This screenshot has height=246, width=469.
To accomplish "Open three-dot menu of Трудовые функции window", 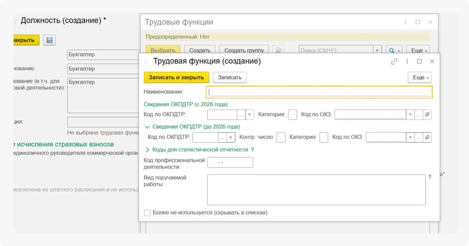I will coord(405,22).
